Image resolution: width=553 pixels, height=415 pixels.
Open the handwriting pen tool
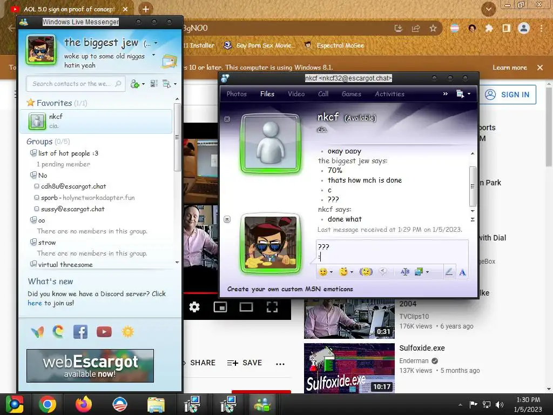(449, 272)
